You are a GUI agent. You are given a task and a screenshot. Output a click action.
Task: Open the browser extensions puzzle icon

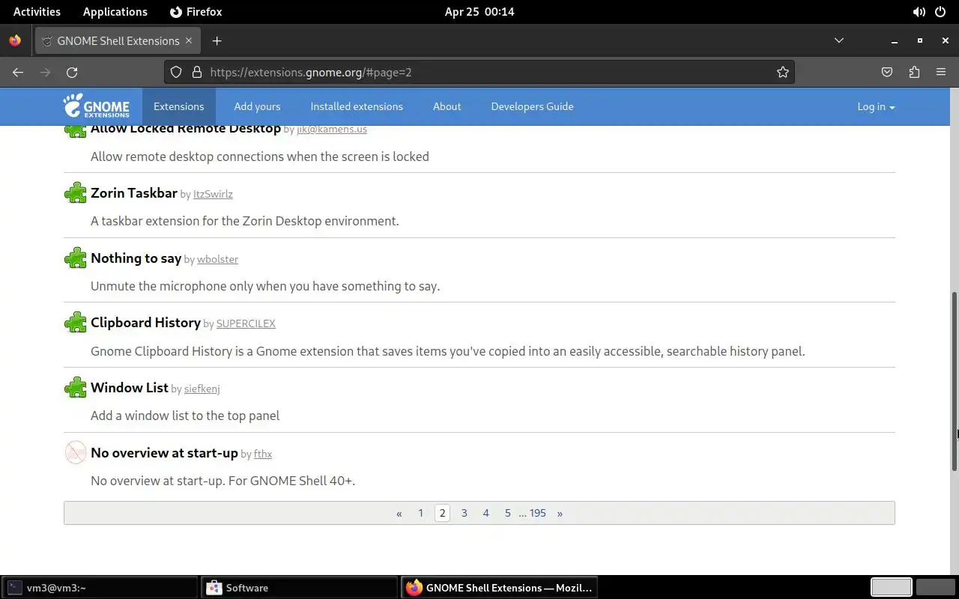click(914, 72)
